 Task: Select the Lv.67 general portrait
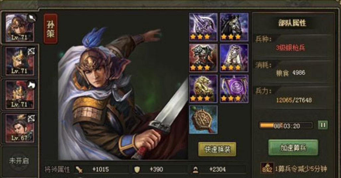click(20, 128)
